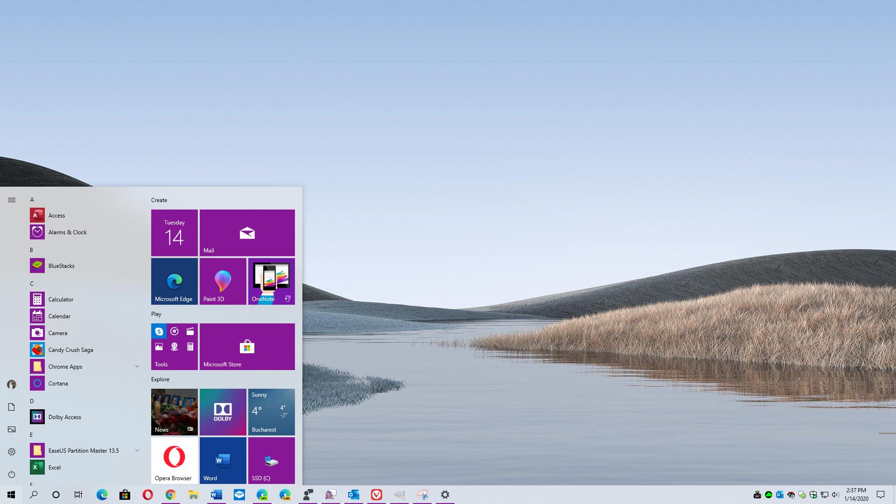Open Settings gear in the Start menu rail
The height and width of the screenshot is (504, 896).
coord(12,452)
